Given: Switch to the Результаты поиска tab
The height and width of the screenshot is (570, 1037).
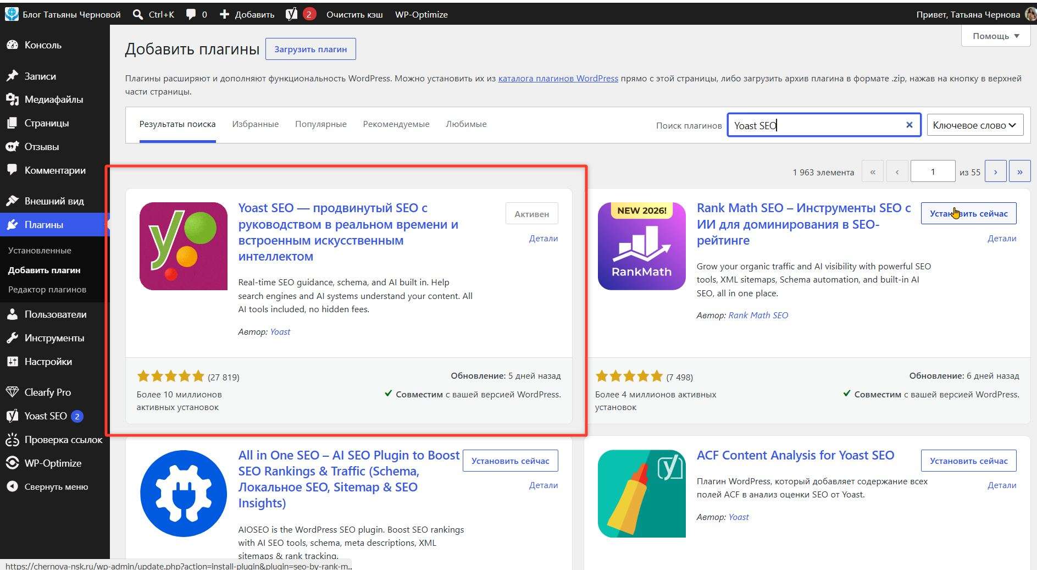Looking at the screenshot, I should [178, 124].
